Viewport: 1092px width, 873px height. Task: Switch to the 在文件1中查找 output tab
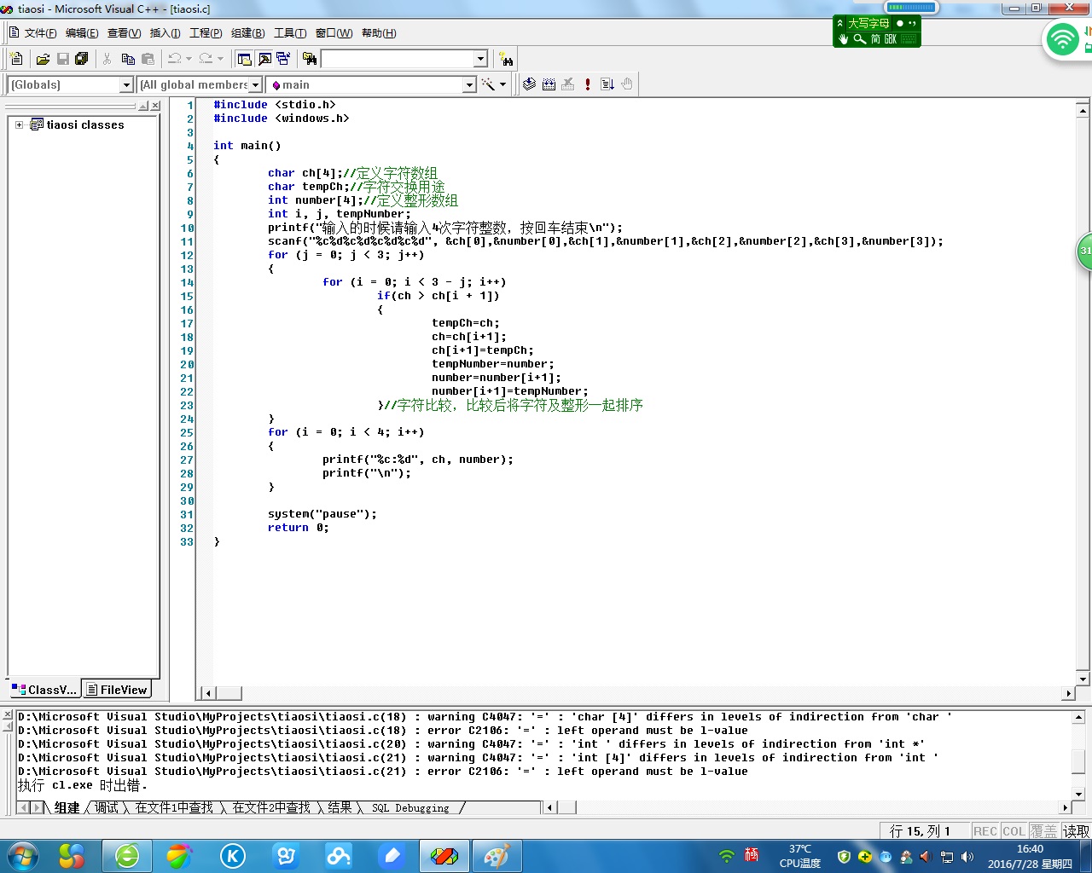coord(175,807)
